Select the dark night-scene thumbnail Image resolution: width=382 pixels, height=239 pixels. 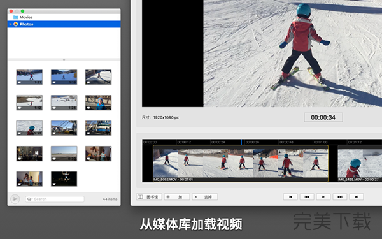[x=64, y=178]
